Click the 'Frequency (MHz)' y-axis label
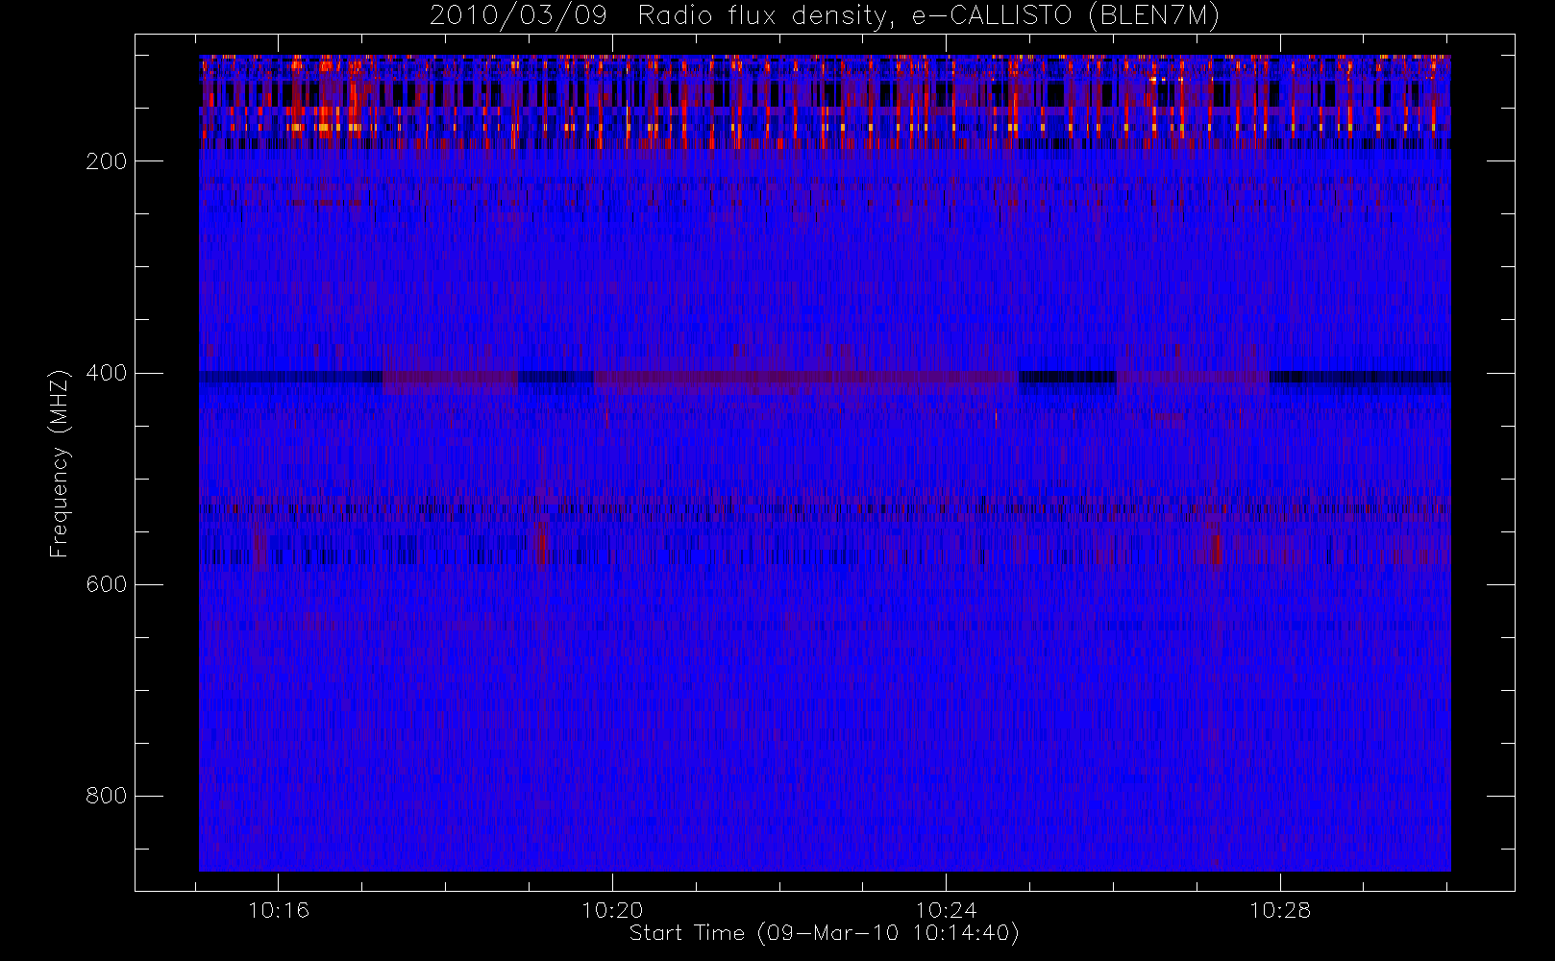Viewport: 1555px width, 961px height. click(x=60, y=463)
